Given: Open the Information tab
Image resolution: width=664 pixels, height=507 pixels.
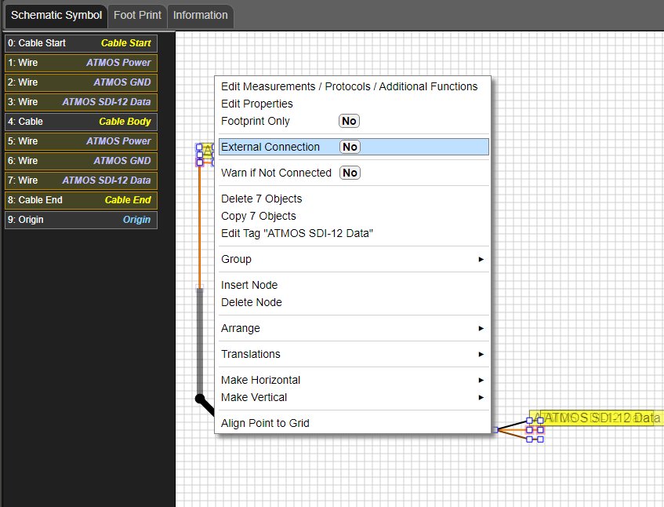Looking at the screenshot, I should 200,15.
